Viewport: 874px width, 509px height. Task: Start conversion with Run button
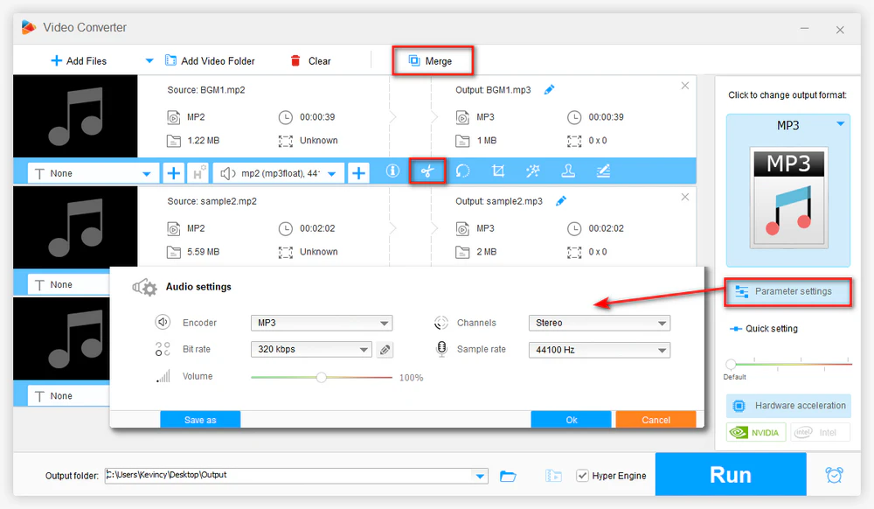coord(731,474)
